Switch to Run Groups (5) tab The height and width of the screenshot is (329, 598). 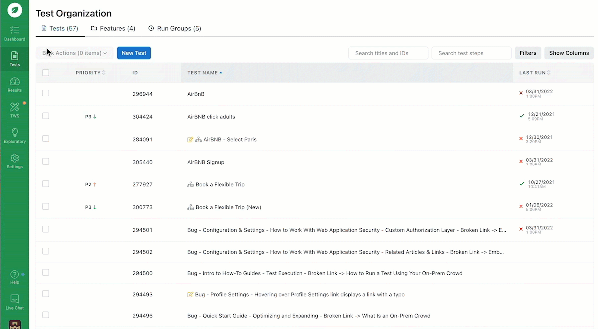175,28
